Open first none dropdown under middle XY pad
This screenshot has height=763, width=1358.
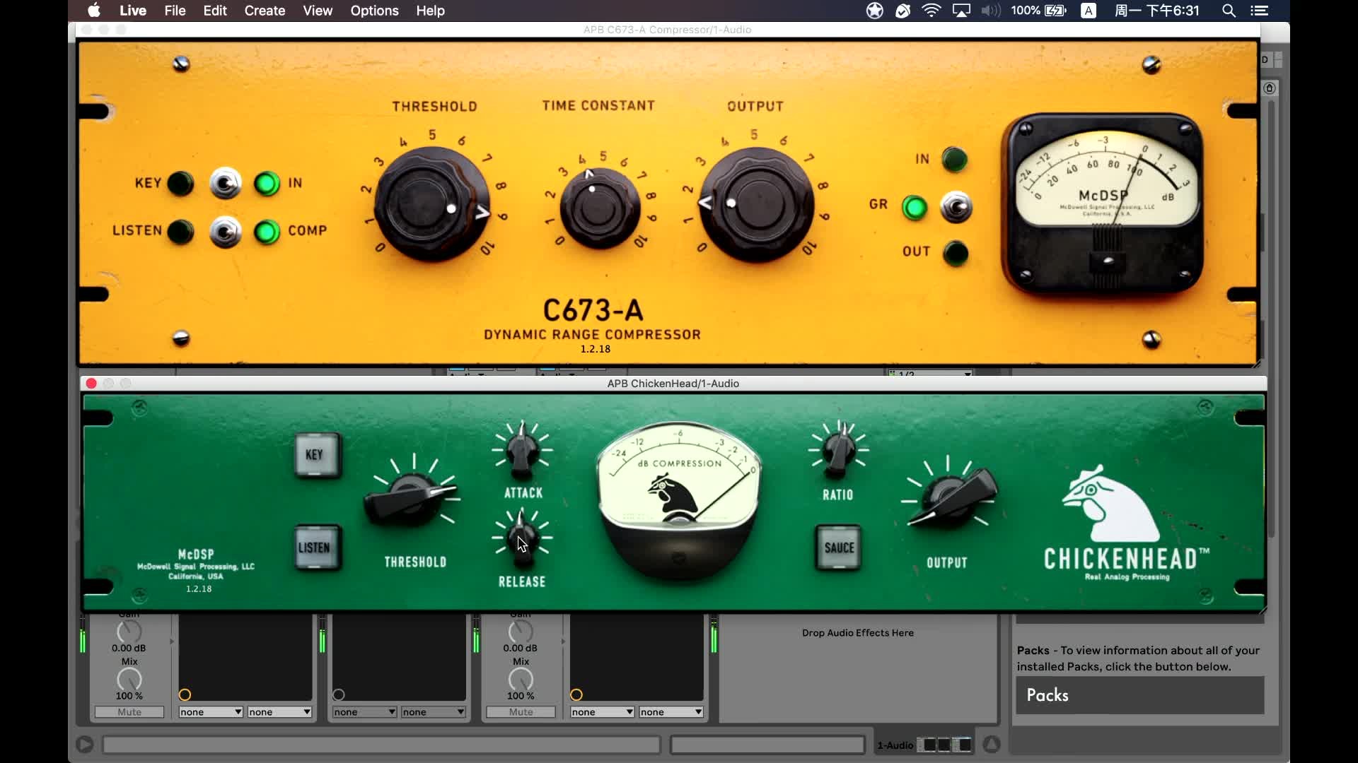364,712
